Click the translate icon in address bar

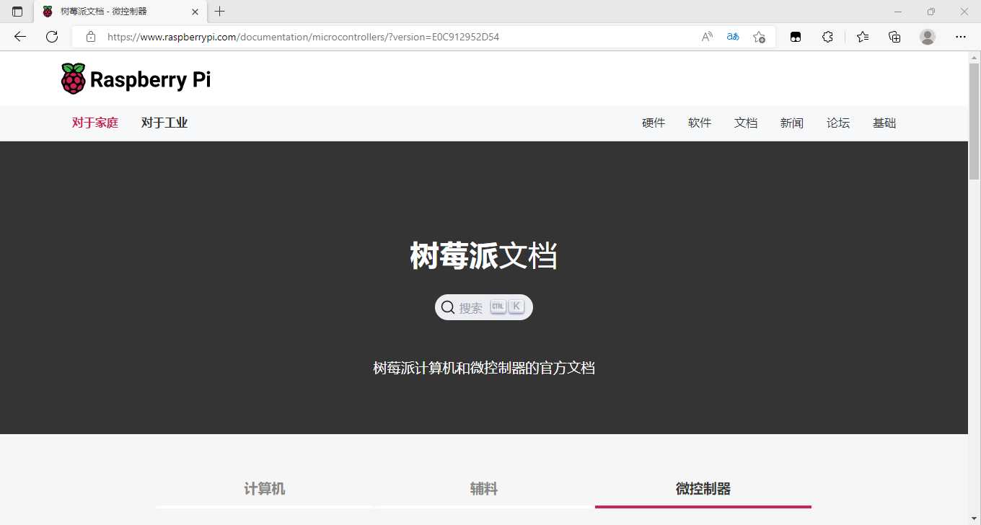733,37
